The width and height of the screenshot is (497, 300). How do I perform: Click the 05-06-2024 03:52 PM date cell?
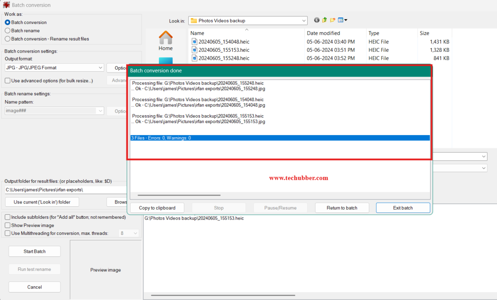331,58
